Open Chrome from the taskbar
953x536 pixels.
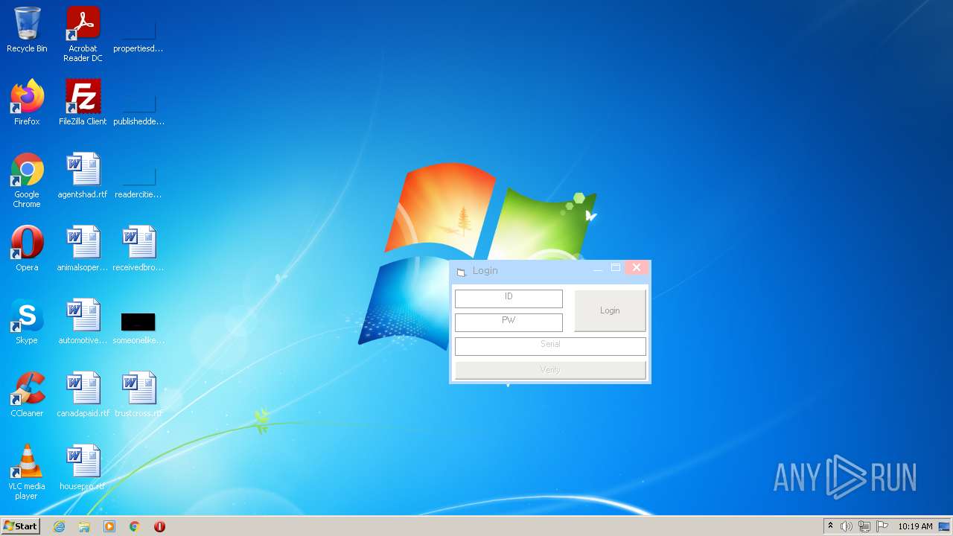point(135,526)
